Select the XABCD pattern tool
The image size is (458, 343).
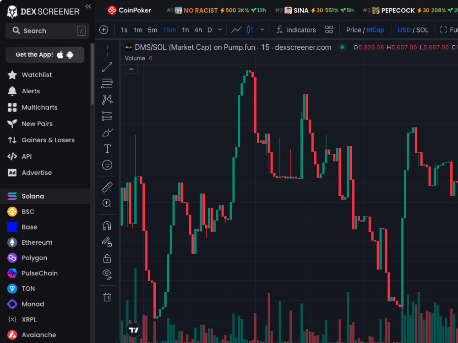[107, 99]
